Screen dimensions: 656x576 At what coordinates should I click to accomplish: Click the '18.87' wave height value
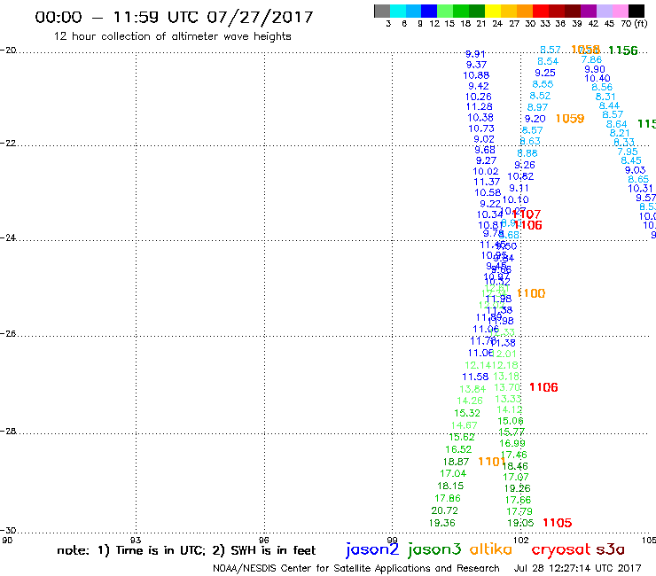pos(456,462)
